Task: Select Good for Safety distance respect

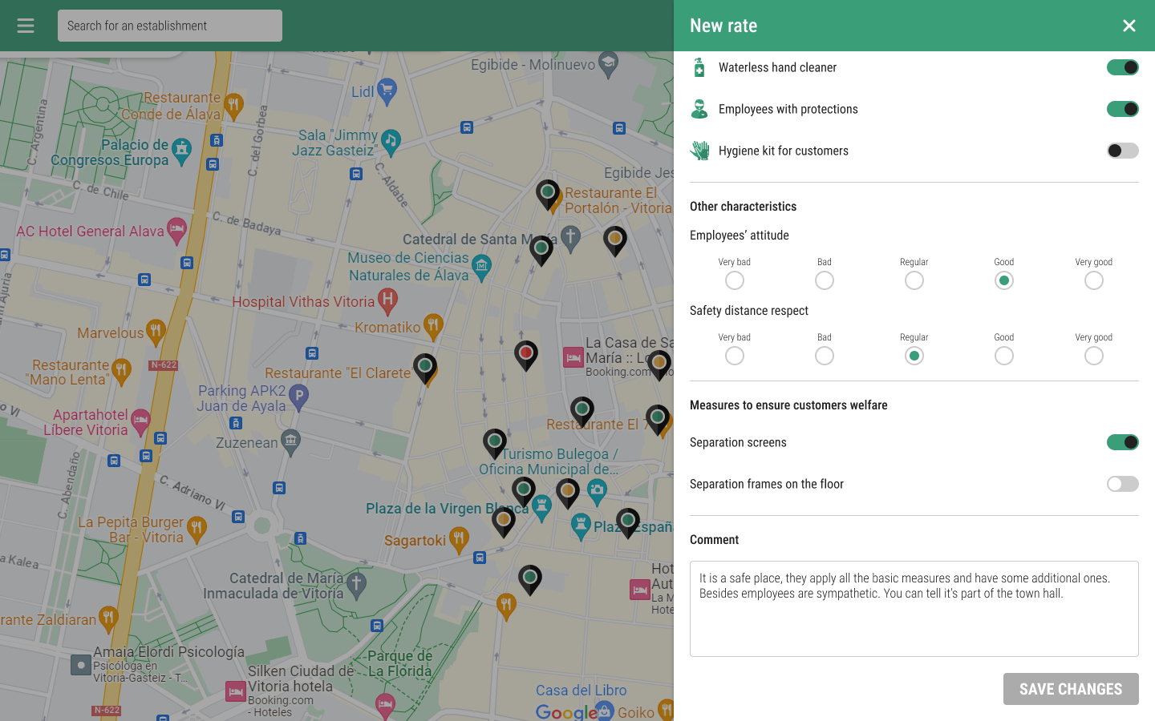Action: 1004,356
